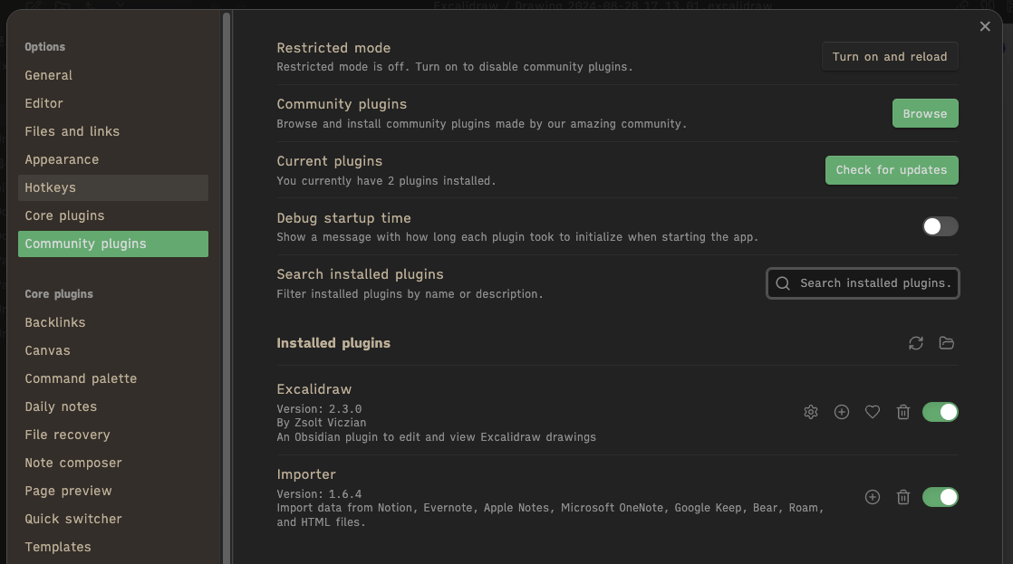Viewport: 1013px width, 564px height.
Task: Click the sidebar vertical scrollbar
Action: (x=227, y=287)
